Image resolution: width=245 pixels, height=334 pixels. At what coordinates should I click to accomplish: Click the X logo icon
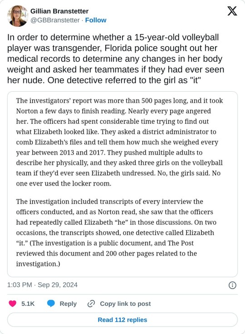[x=232, y=11]
